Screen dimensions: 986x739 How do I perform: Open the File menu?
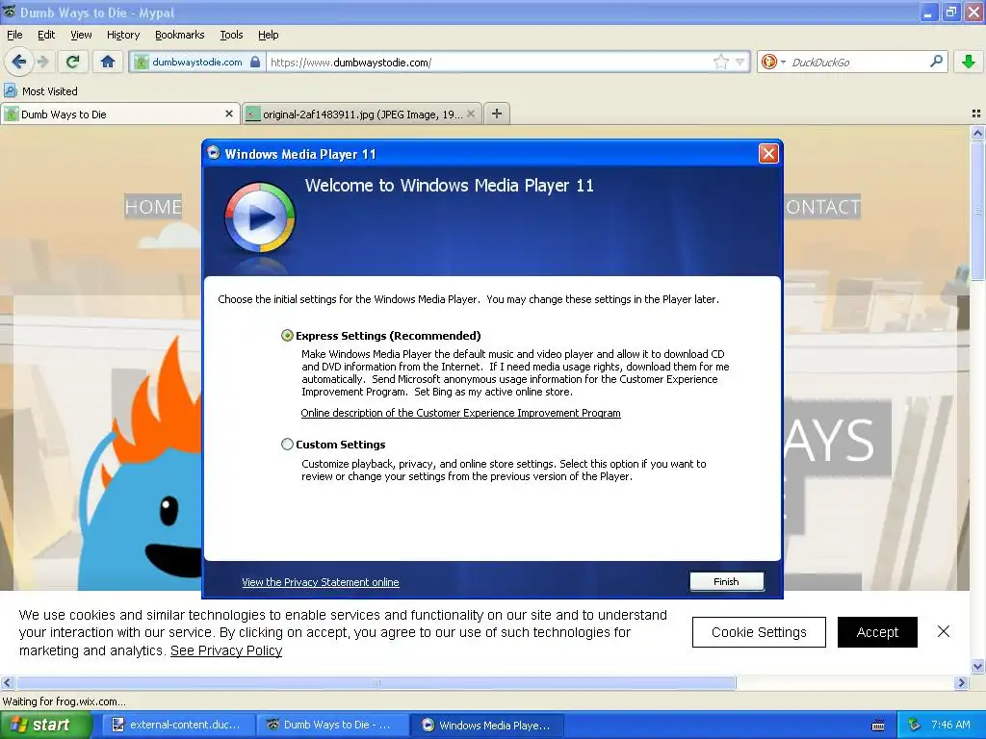14,35
